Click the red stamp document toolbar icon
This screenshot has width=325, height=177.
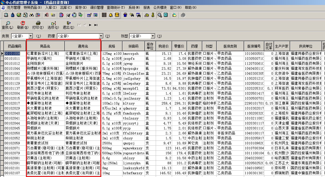pyautogui.click(x=47, y=15)
